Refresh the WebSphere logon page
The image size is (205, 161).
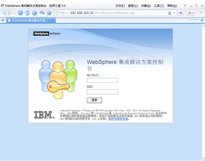(27, 13)
